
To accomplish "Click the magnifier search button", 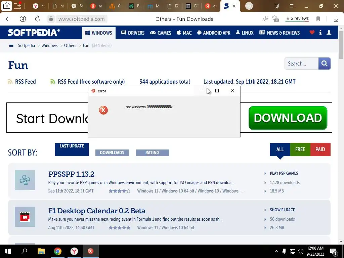I will pos(324,63).
